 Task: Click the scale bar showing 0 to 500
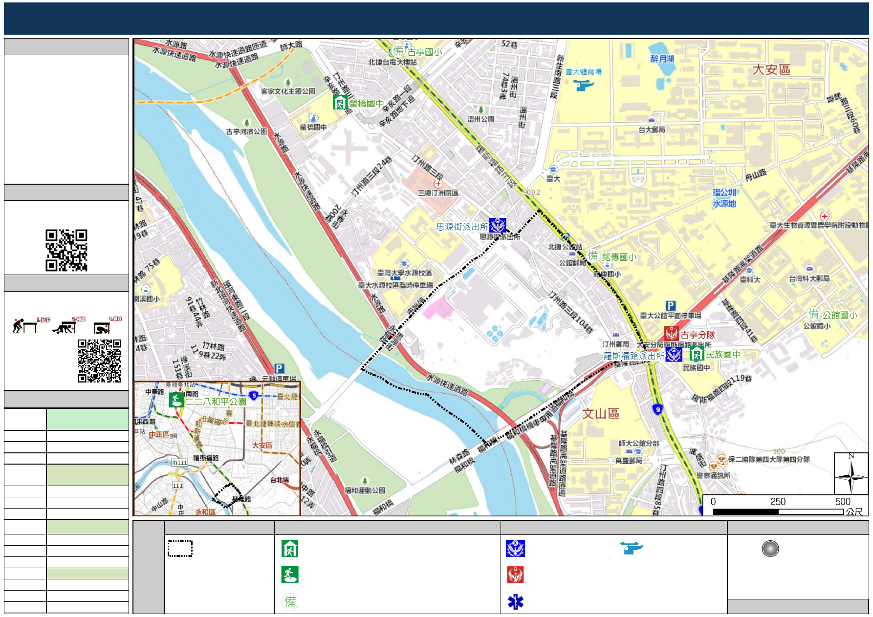coord(778,511)
